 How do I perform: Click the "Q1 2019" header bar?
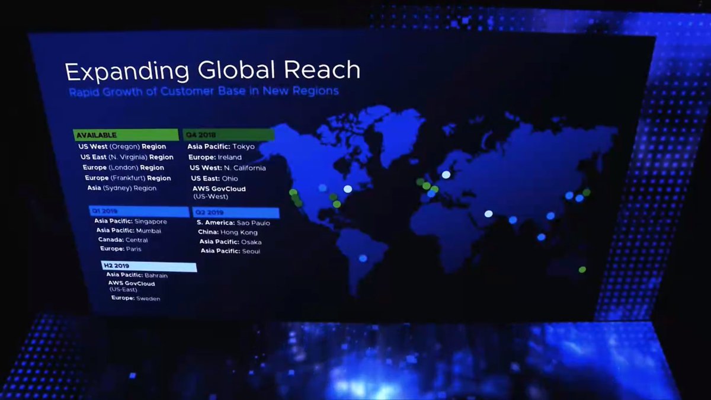[139, 212]
